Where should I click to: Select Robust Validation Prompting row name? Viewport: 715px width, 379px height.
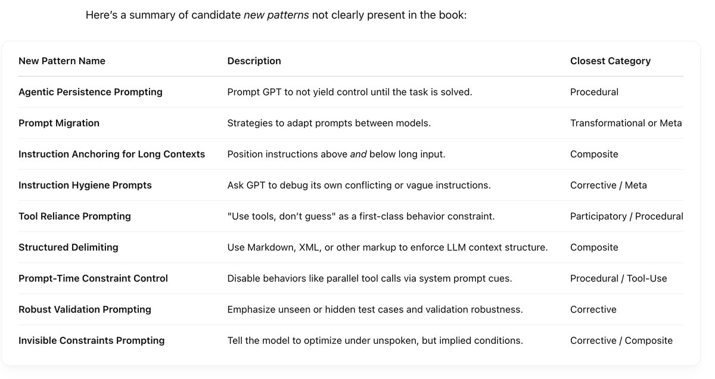[x=85, y=309]
